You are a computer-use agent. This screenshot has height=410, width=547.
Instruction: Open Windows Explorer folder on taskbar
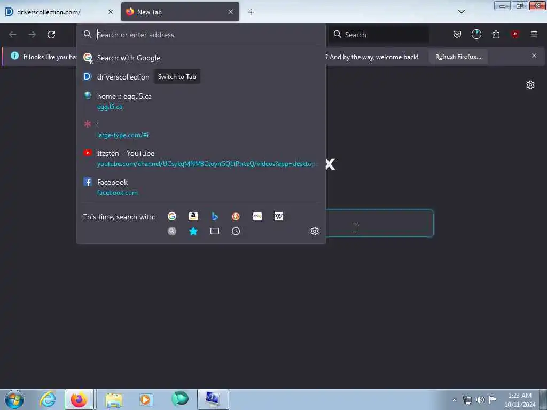click(114, 399)
